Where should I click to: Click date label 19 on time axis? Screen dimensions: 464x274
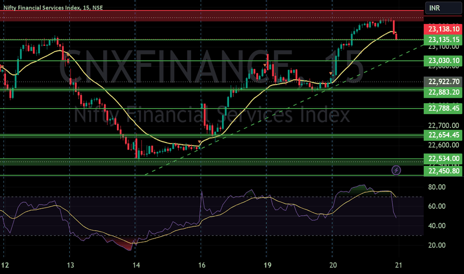pos(267,265)
